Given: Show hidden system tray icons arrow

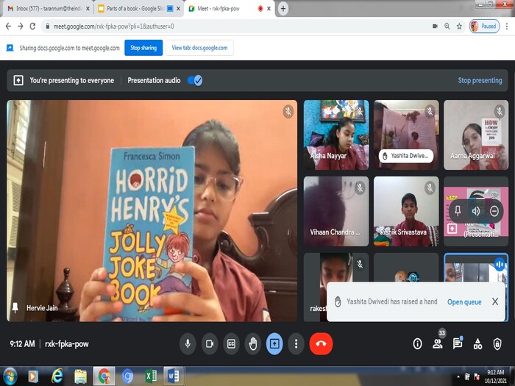Looking at the screenshot, I should (458, 376).
